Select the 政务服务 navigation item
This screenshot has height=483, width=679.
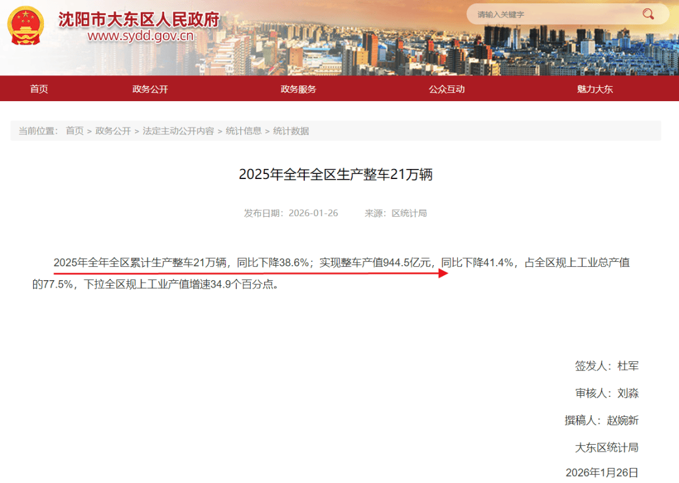(298, 89)
